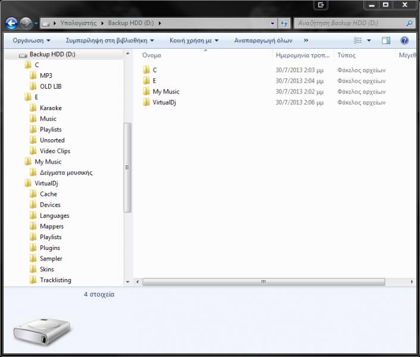Open Unsorted folder in tree
This screenshot has width=420, height=357.
click(52, 140)
